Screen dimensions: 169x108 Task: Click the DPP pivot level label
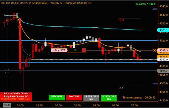pyautogui.click(x=121, y=88)
